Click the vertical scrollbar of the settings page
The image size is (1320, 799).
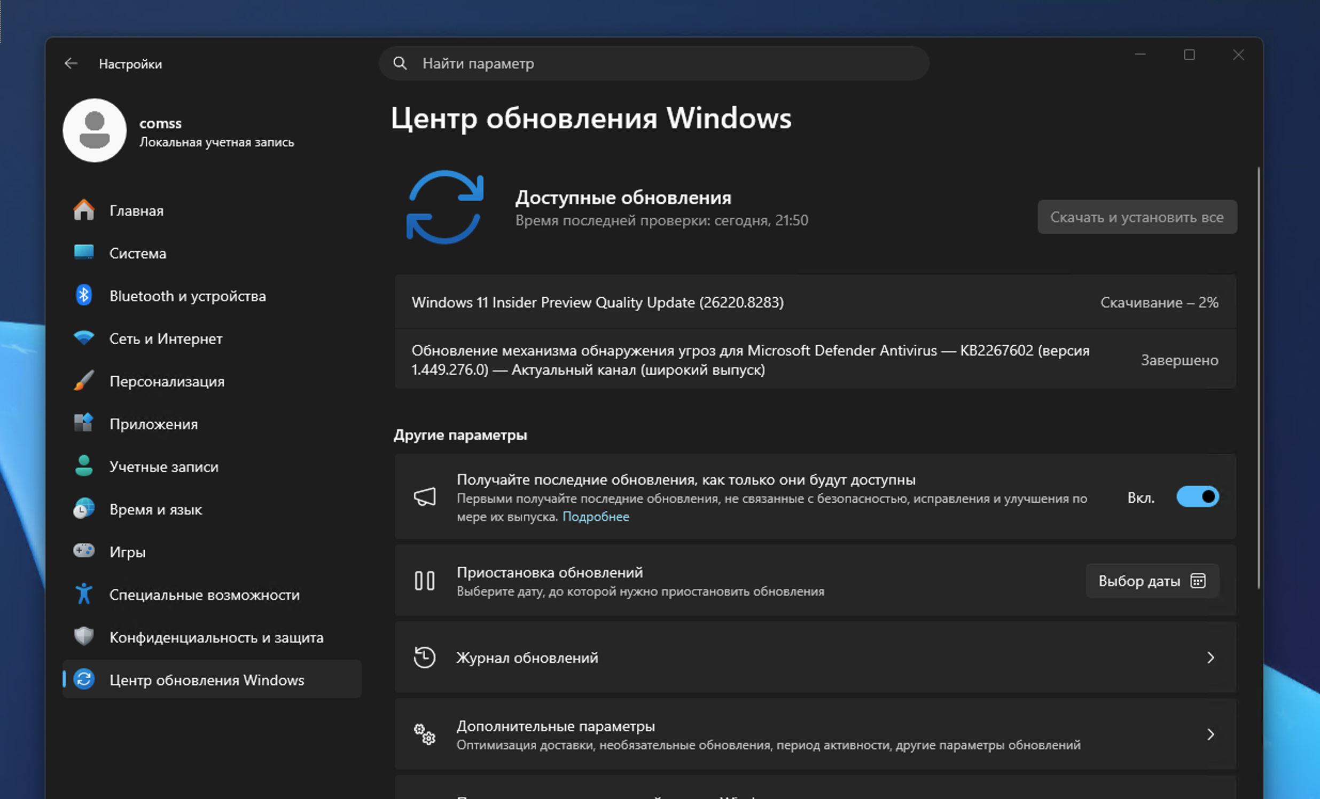pyautogui.click(x=1259, y=377)
